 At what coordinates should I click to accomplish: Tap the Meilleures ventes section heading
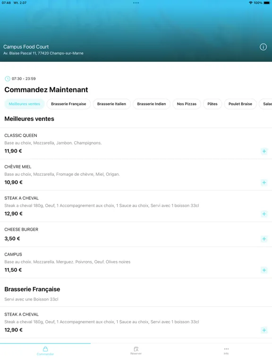(x=29, y=119)
